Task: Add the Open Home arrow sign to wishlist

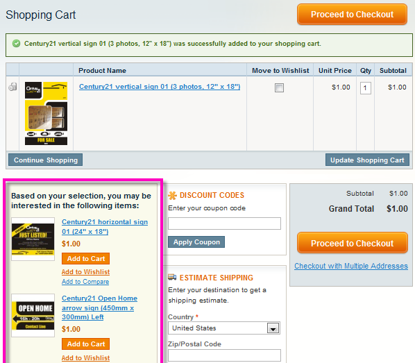Action: (86, 358)
